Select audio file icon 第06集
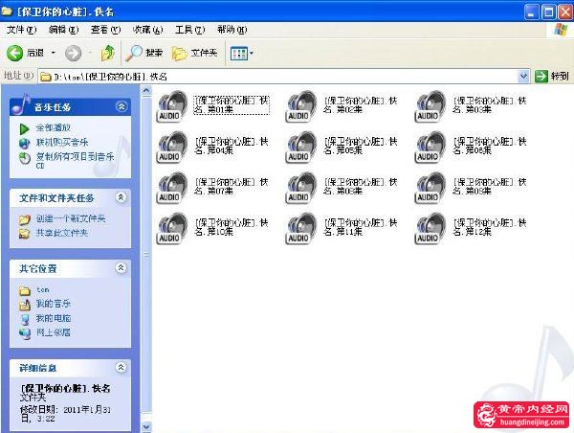The width and height of the screenshot is (574, 433). pos(430,147)
